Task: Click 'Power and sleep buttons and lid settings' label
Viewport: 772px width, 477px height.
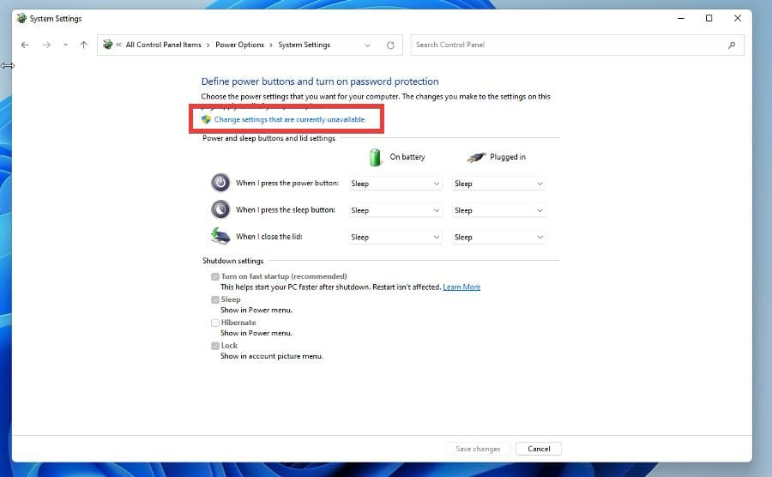Action: (x=268, y=138)
